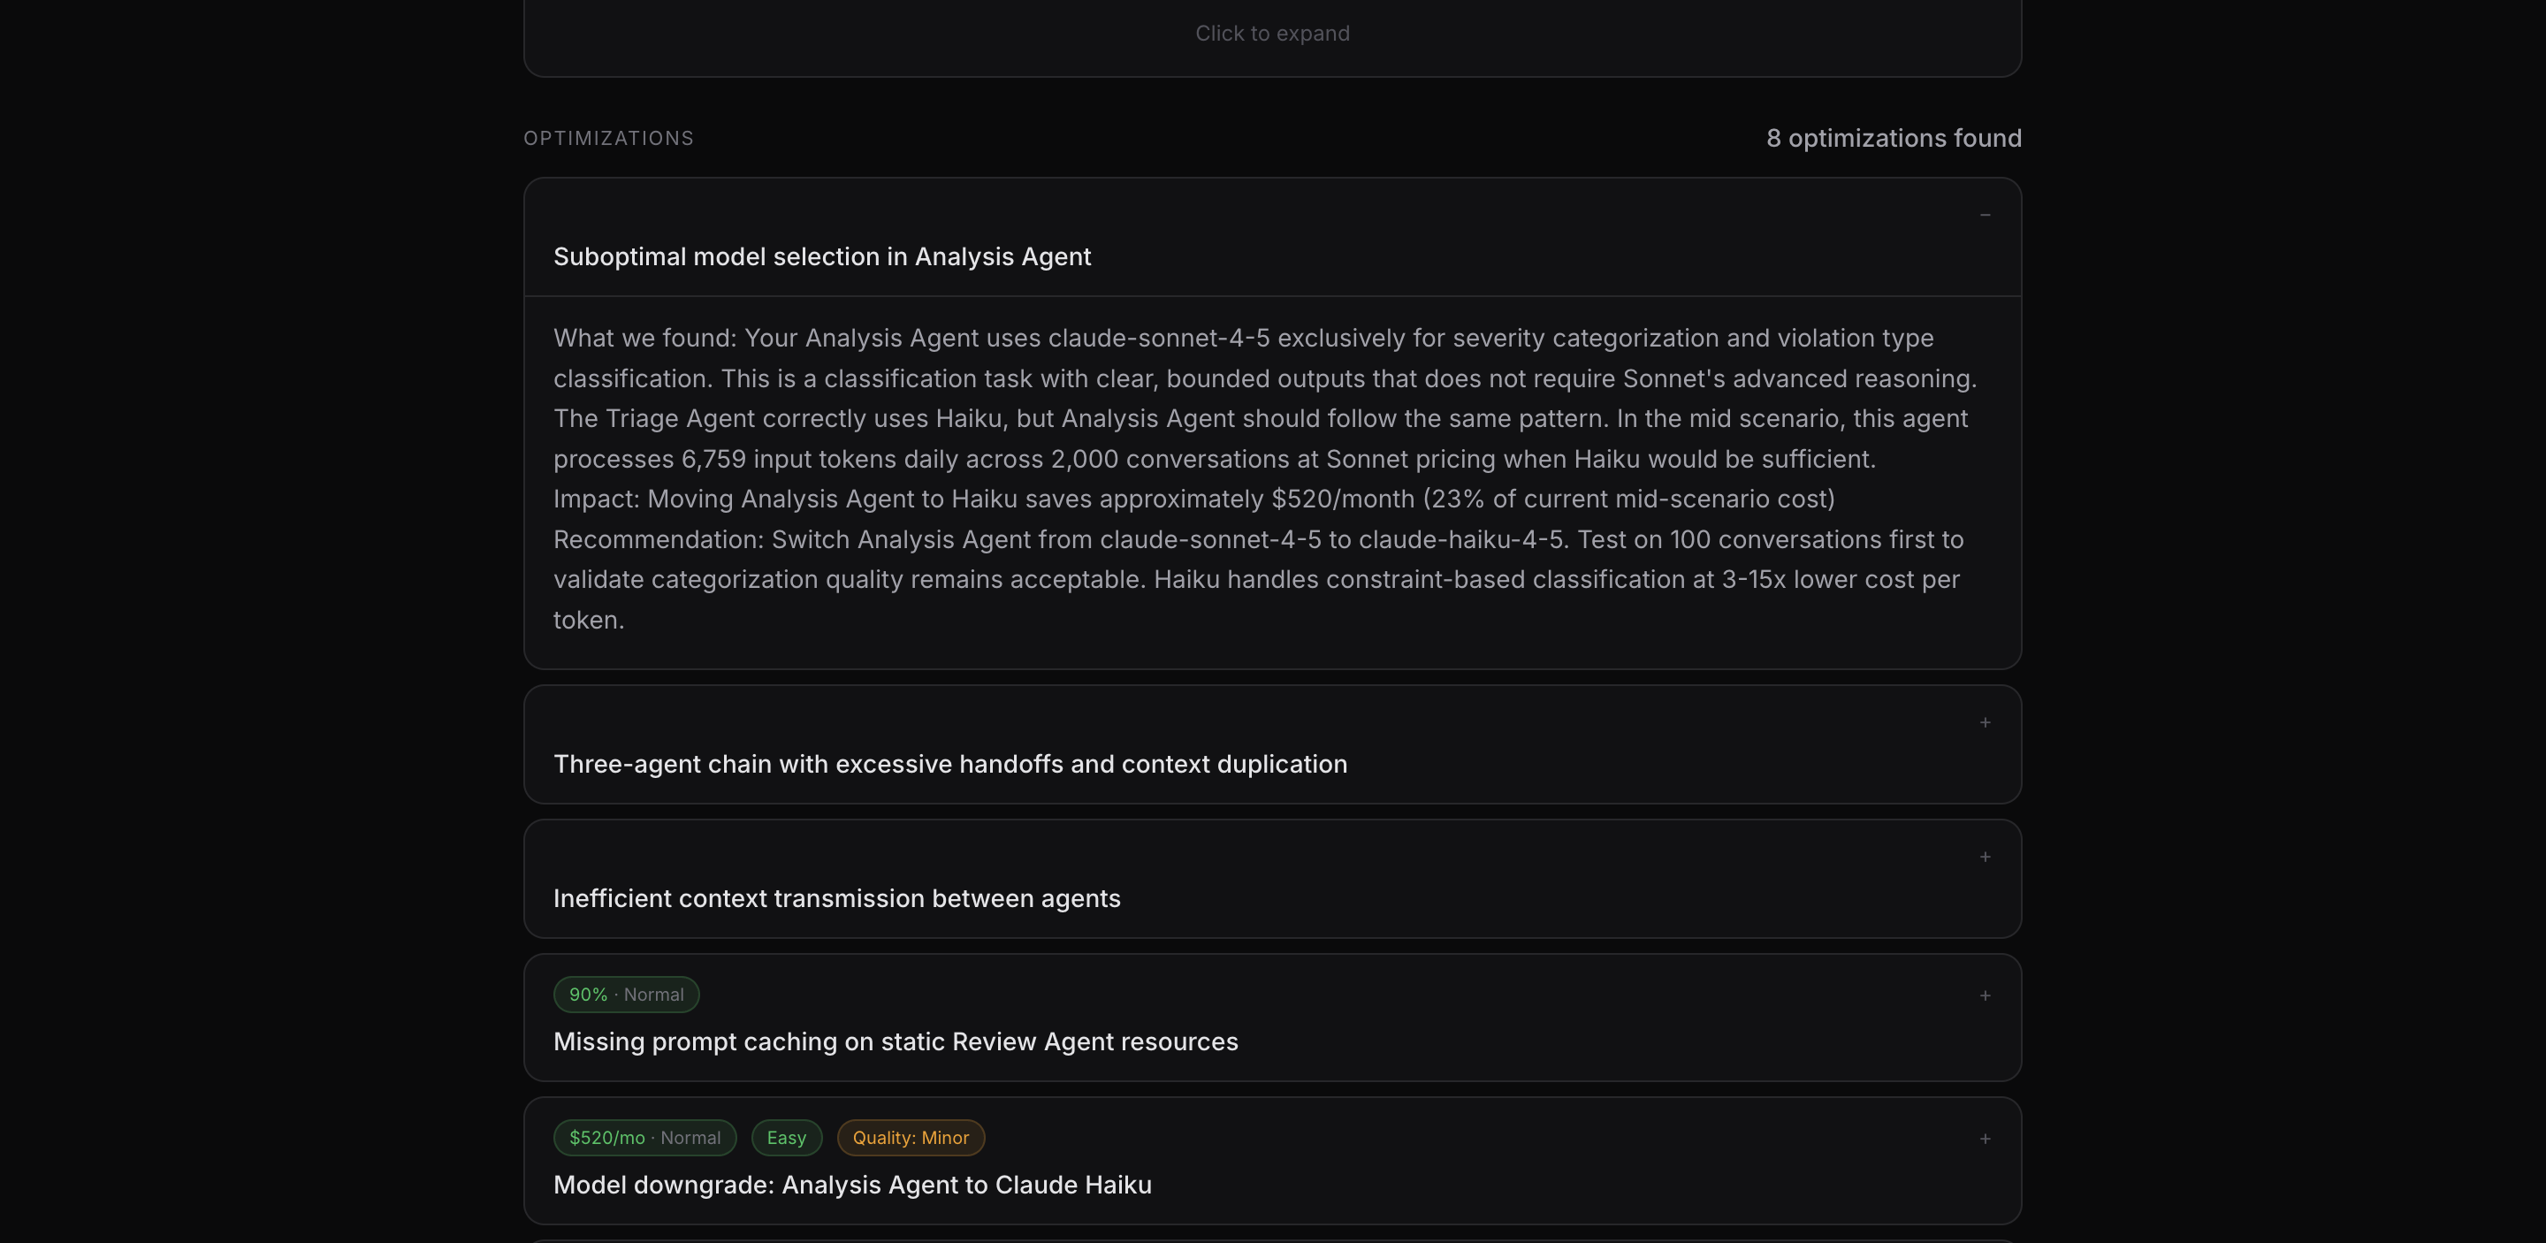
Task: Click the plus icon beside Inefficient context transmission
Action: pos(1986,857)
